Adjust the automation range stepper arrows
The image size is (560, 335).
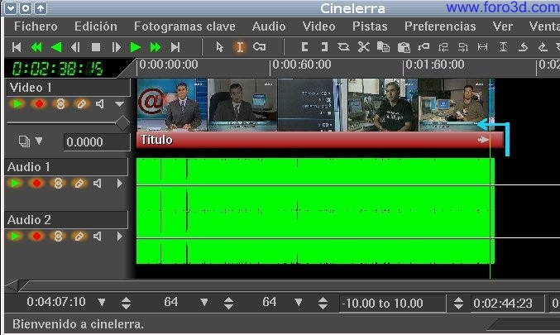click(458, 303)
